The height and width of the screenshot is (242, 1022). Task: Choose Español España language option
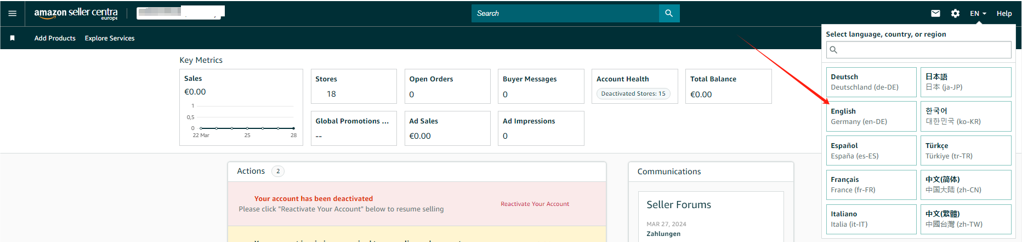coord(871,151)
